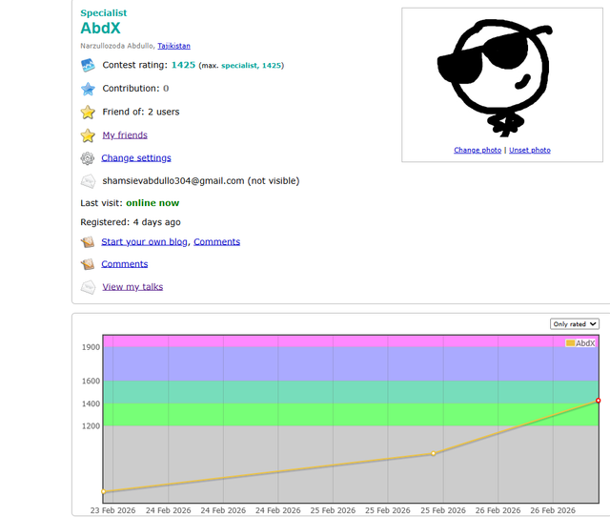
Task: Click the 1425 contest rating value
Action: pos(183,65)
